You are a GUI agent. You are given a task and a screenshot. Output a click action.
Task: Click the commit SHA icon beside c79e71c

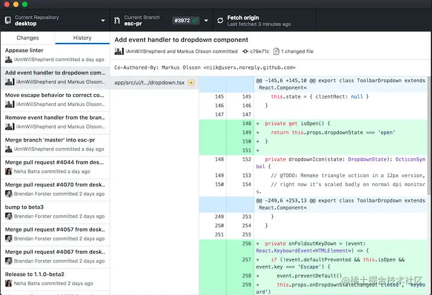(245, 51)
